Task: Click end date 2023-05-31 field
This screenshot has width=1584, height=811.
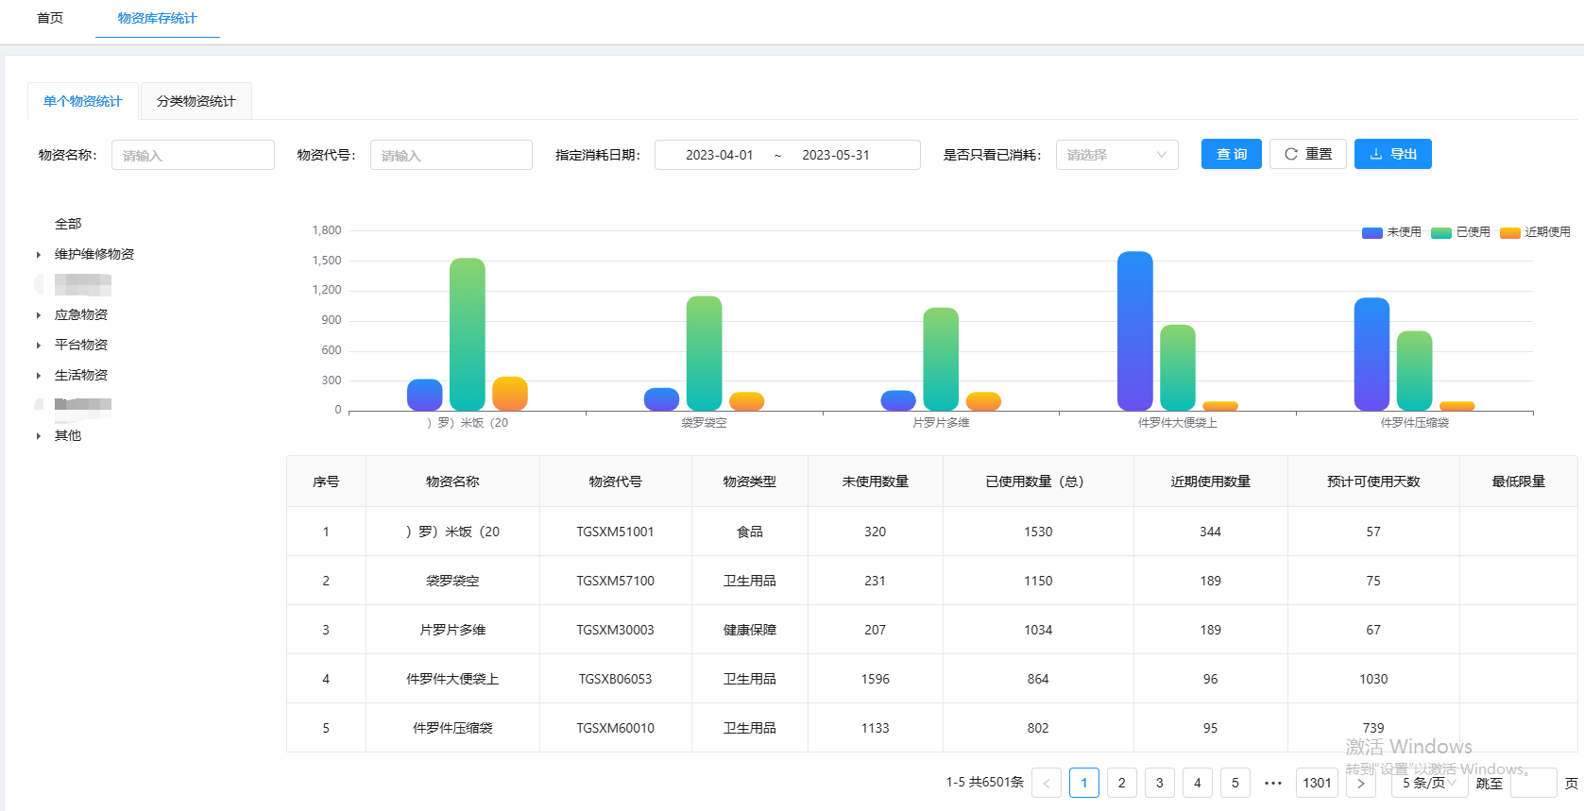Action: [836, 155]
